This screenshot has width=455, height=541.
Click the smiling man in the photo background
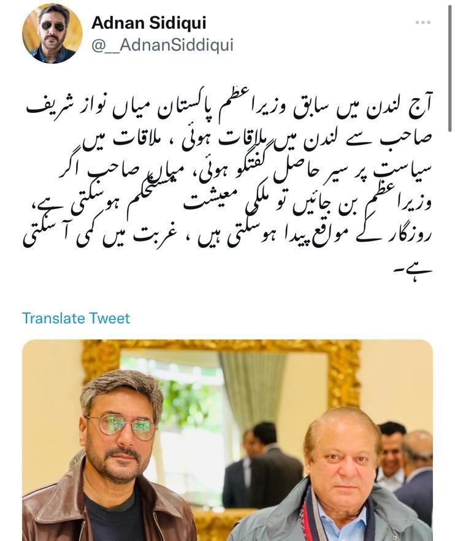(391, 448)
